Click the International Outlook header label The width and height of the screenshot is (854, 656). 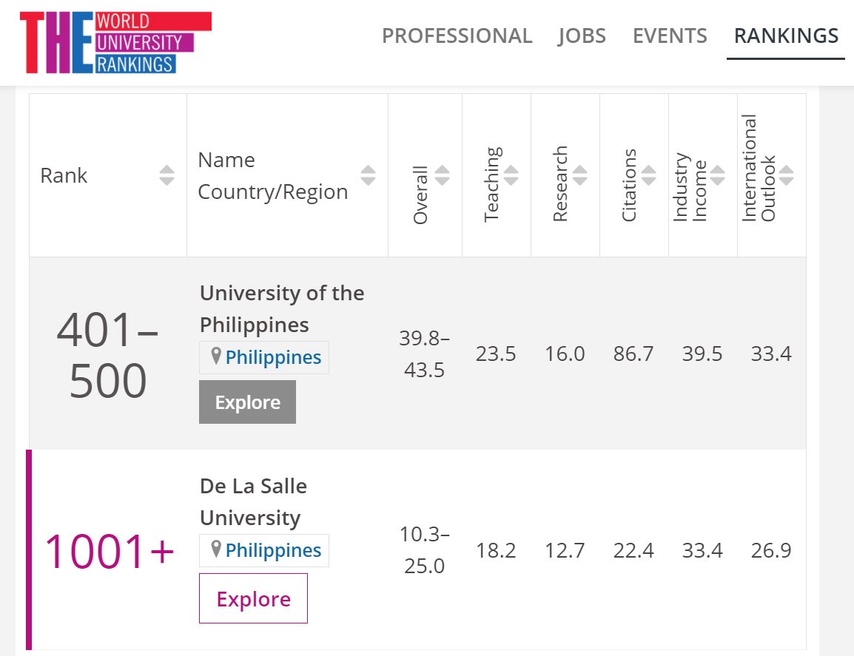(758, 168)
